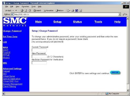Click the Discuss toolbar icon
Image resolution: width=130 pixels, height=96 pixels.
(80, 11)
